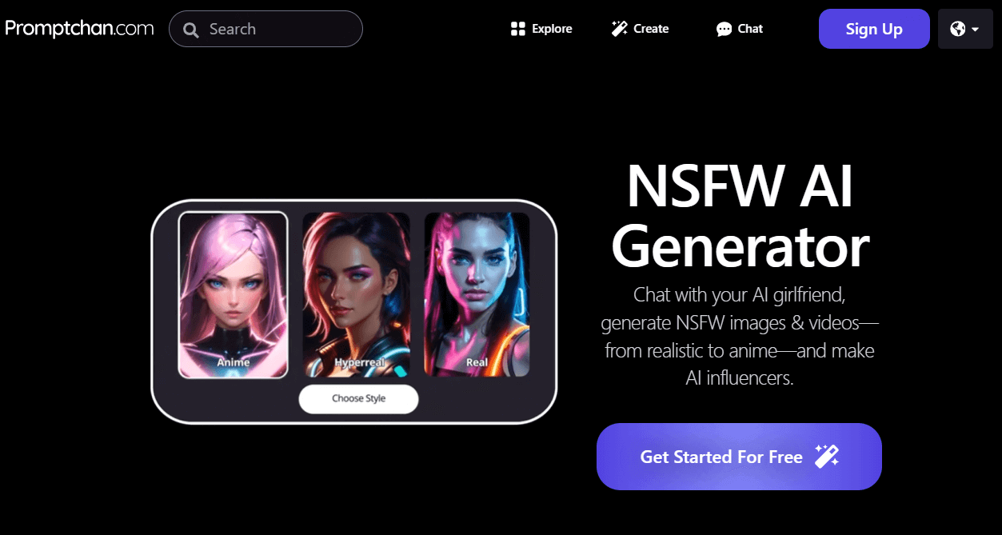The height and width of the screenshot is (535, 1002).
Task: Expand the language dropdown caret
Action: [x=976, y=30]
